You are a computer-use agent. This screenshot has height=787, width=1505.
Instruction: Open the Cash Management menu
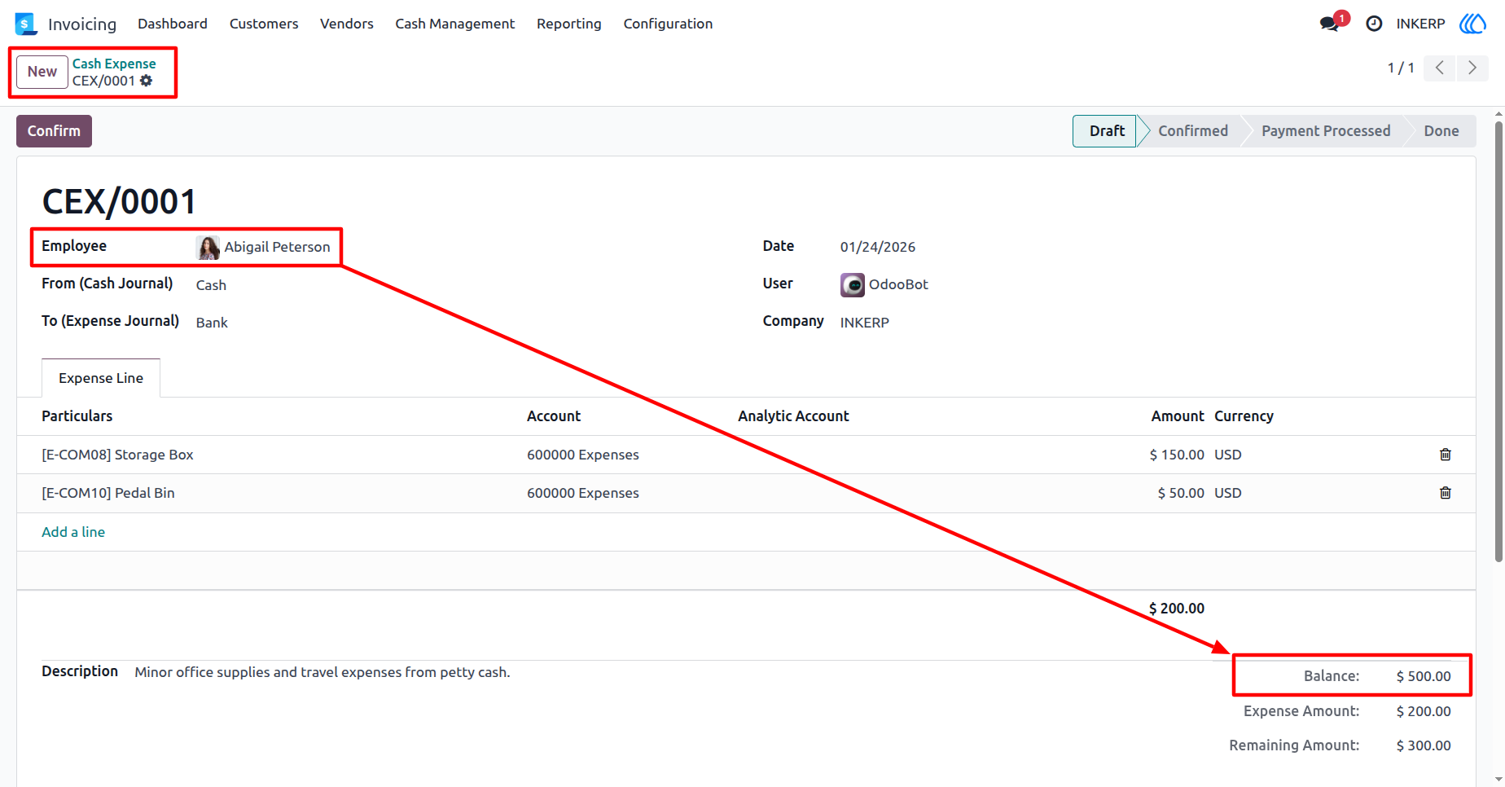click(455, 24)
